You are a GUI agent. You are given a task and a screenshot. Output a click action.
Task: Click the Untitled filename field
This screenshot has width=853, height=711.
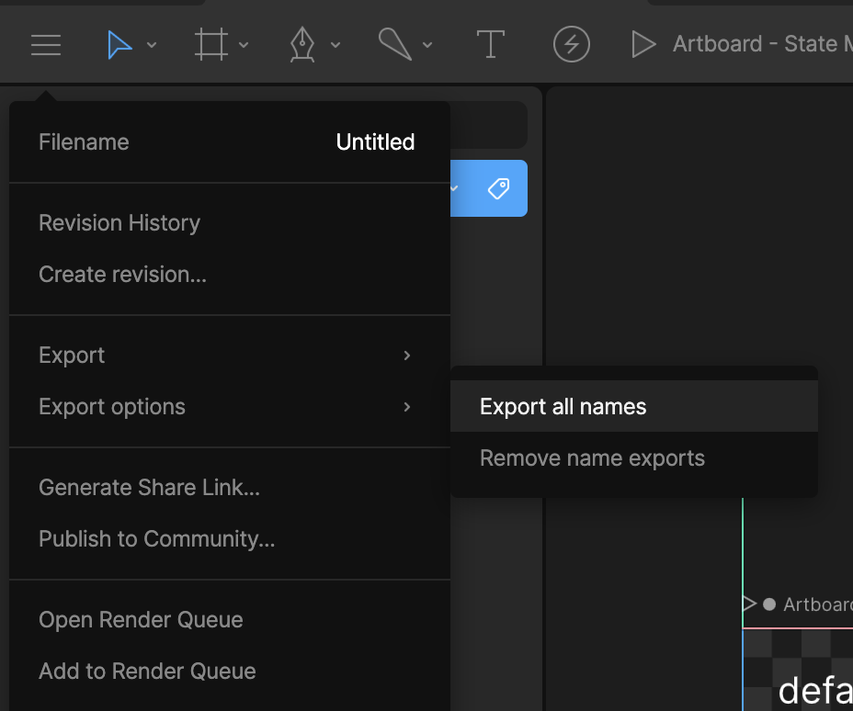click(x=375, y=141)
